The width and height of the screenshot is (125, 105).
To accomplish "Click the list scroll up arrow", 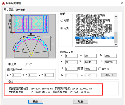I will 116,16.
